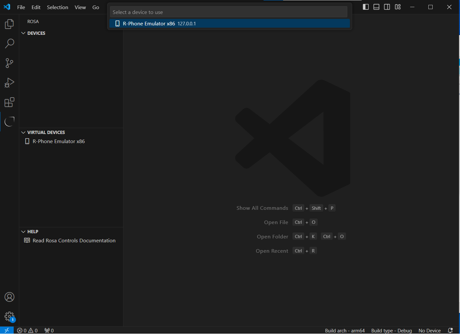Open the Accounts icon

[9, 297]
